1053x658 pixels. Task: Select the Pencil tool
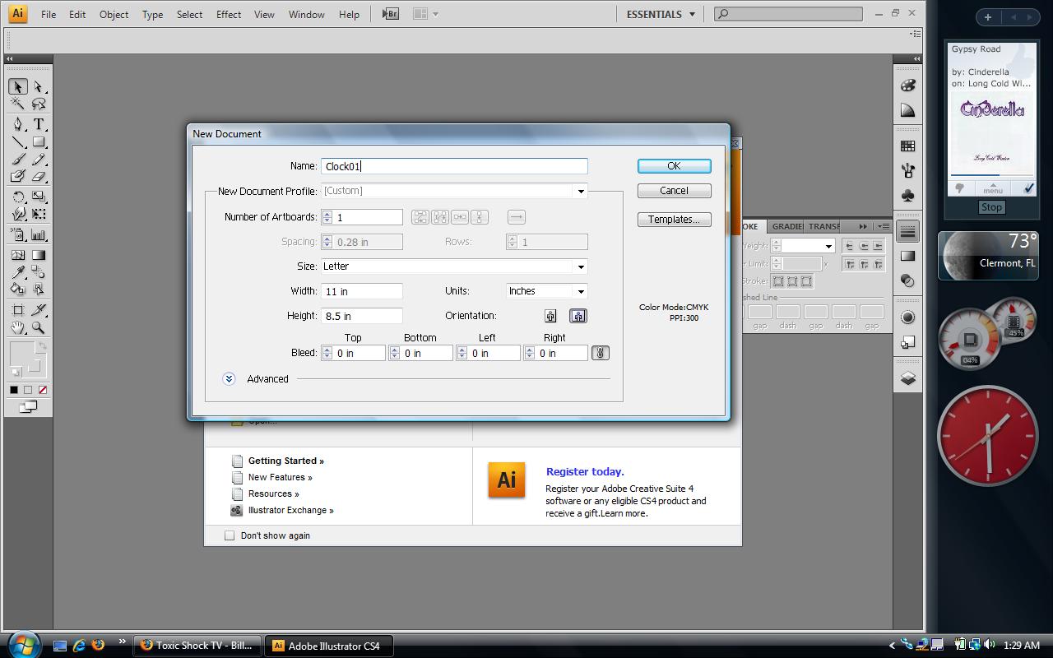39,159
